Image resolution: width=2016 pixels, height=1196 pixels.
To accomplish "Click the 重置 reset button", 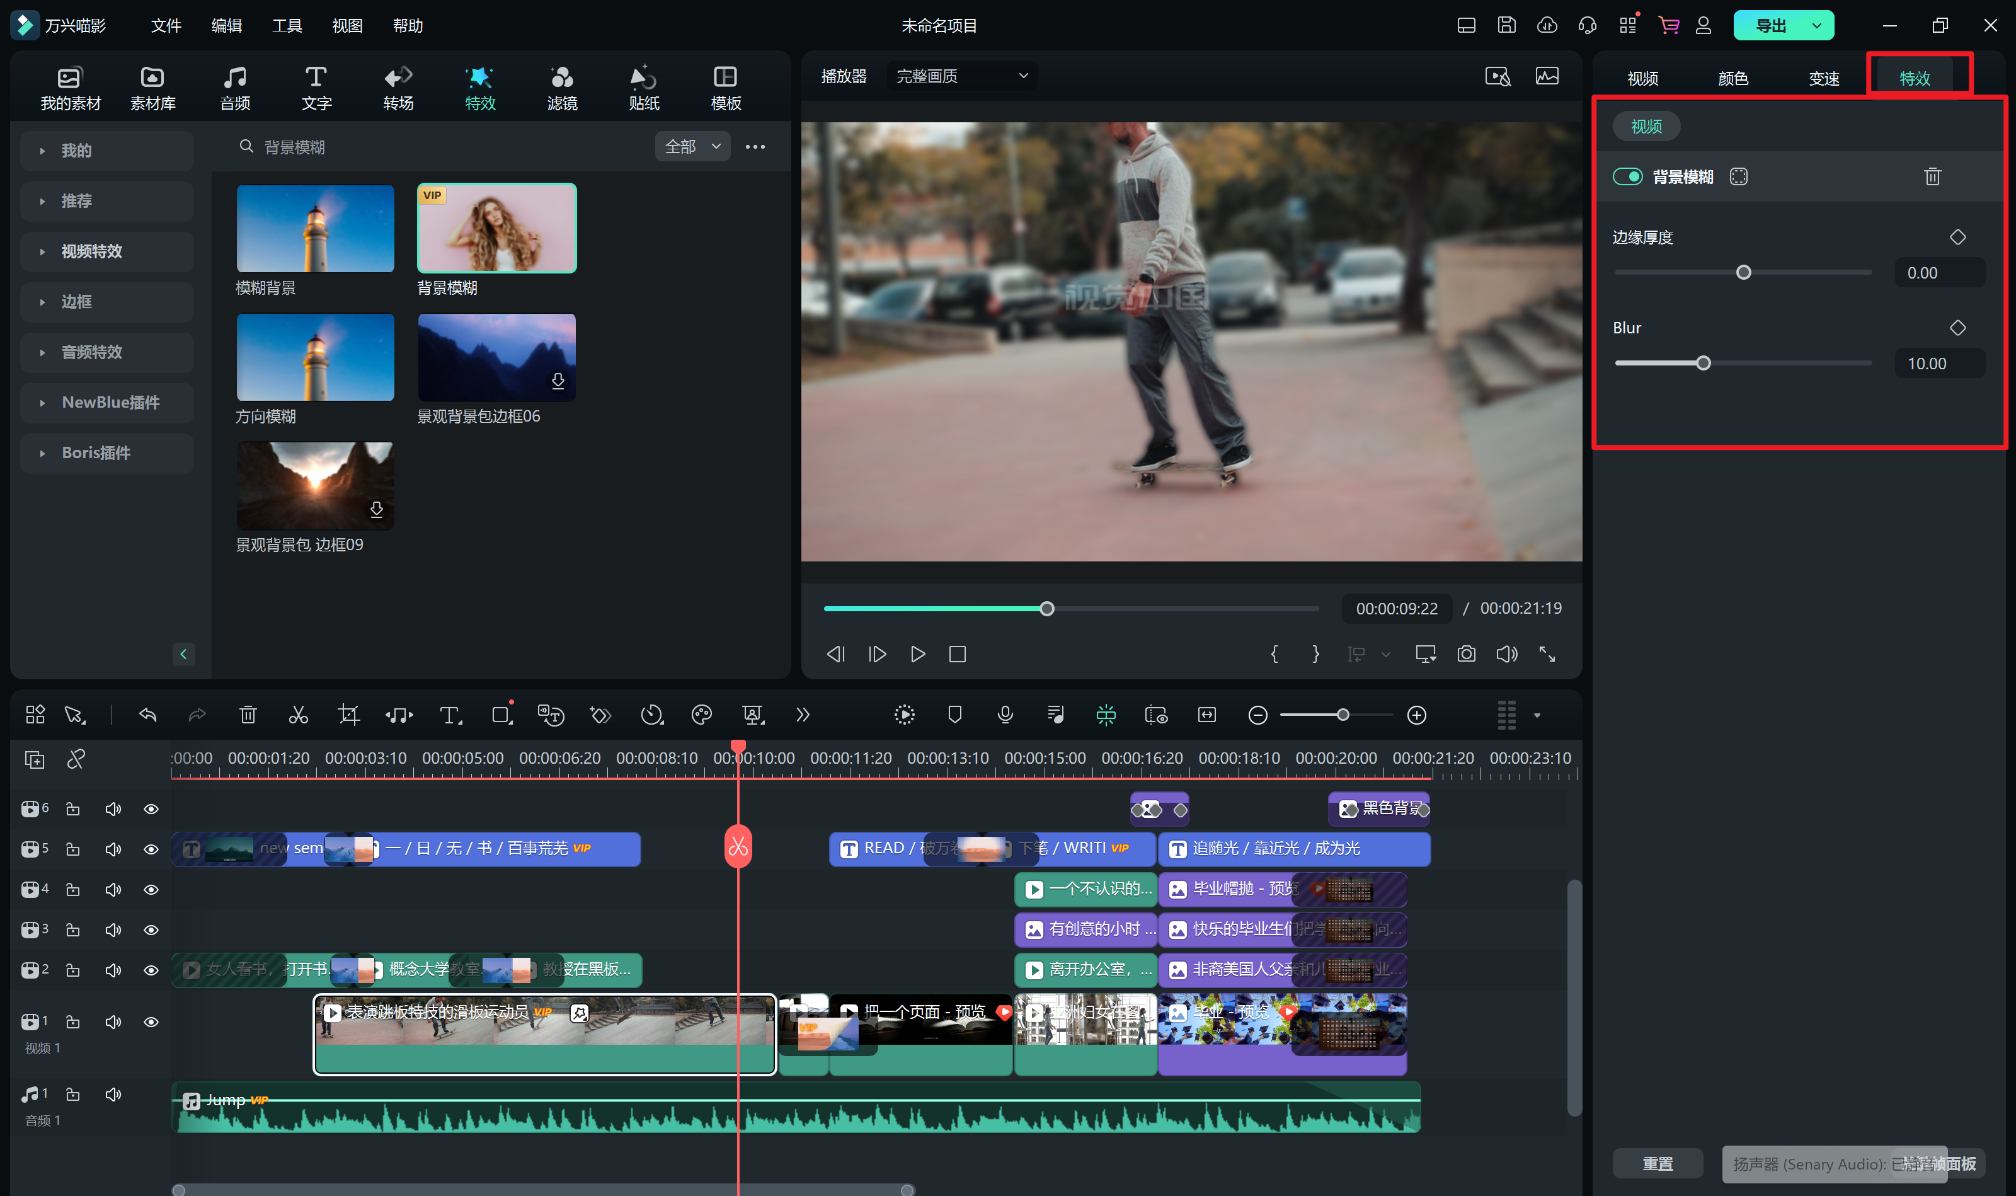I will click(1658, 1163).
